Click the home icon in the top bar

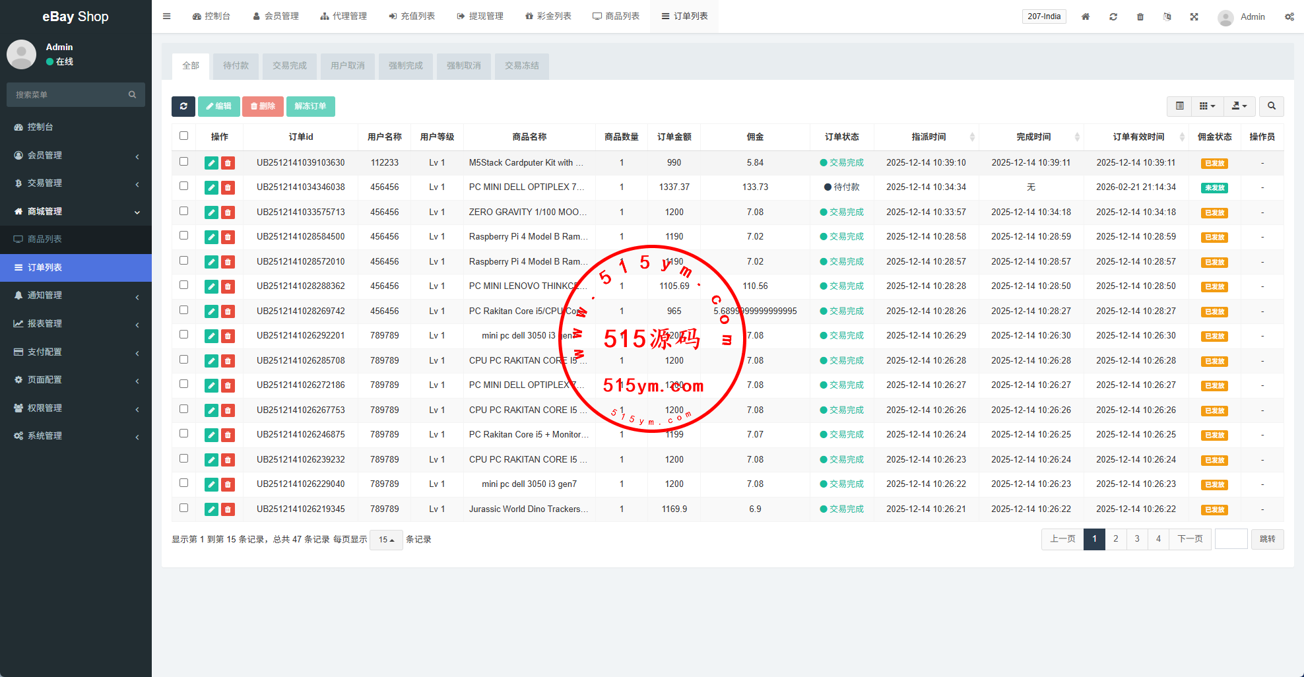pos(1086,16)
